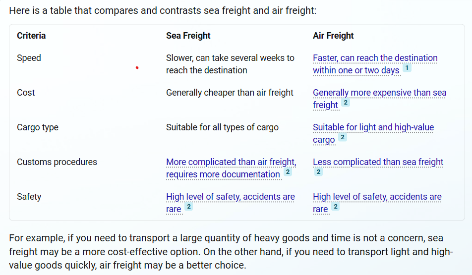This screenshot has height=275, width=472.
Task: Click citation 2 in Sea Freight Safety cell
Action: [188, 207]
